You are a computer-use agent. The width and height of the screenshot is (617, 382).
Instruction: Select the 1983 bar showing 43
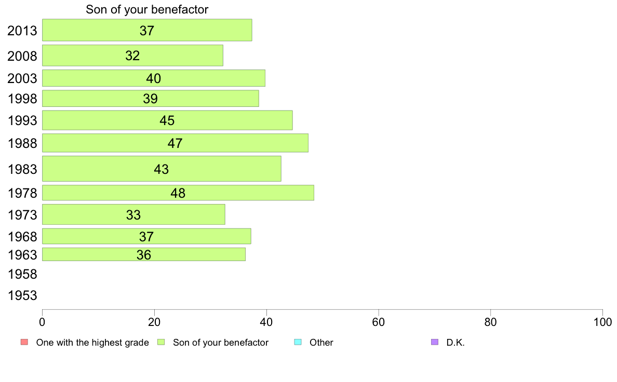click(162, 169)
